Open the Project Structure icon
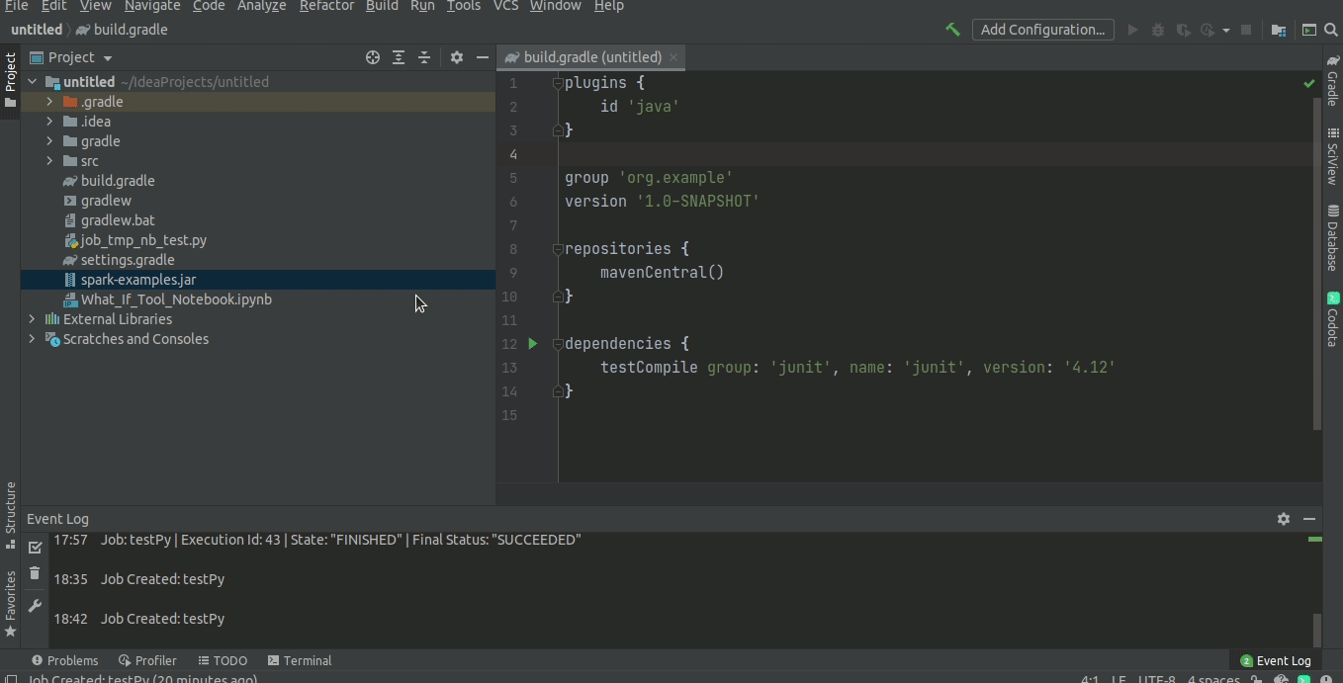 pyautogui.click(x=1279, y=30)
